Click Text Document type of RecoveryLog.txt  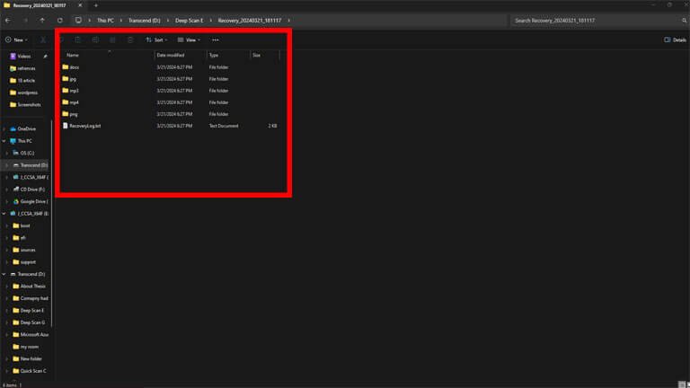[x=224, y=126]
